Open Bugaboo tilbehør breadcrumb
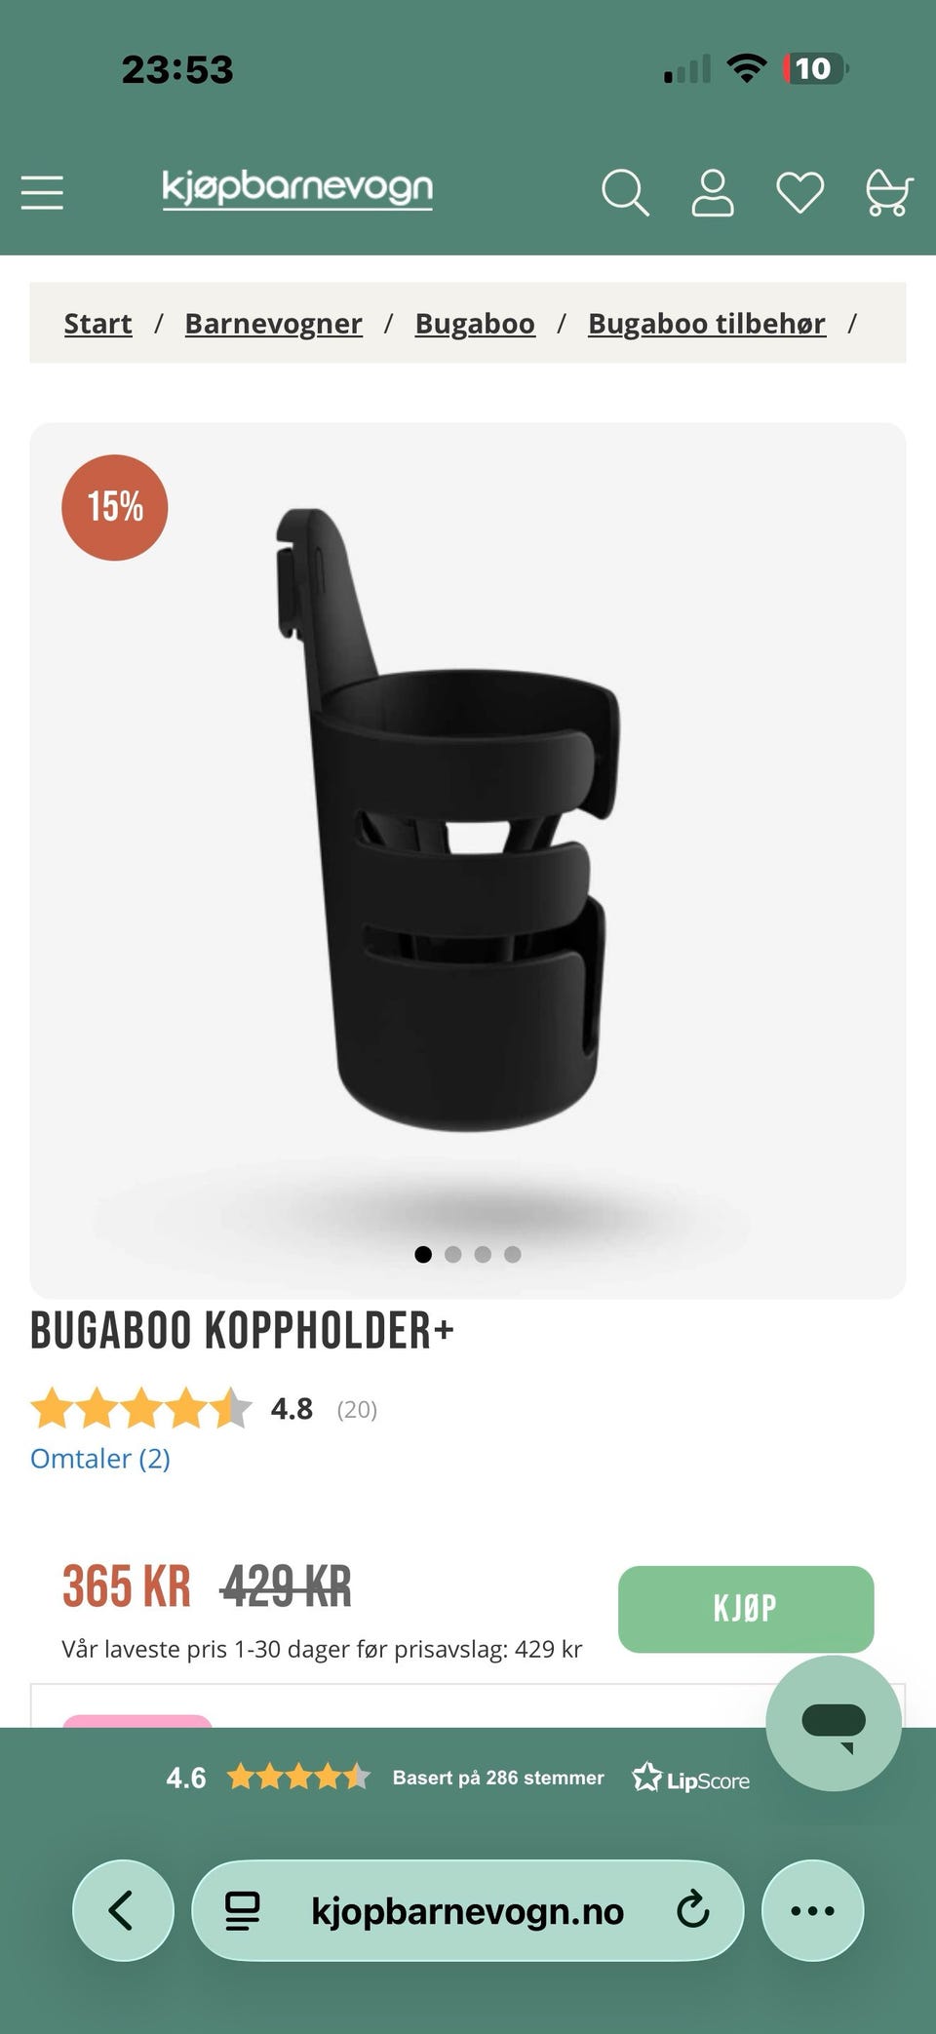 click(707, 323)
